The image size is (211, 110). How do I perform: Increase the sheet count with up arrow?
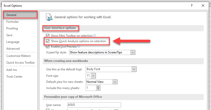[98, 87]
